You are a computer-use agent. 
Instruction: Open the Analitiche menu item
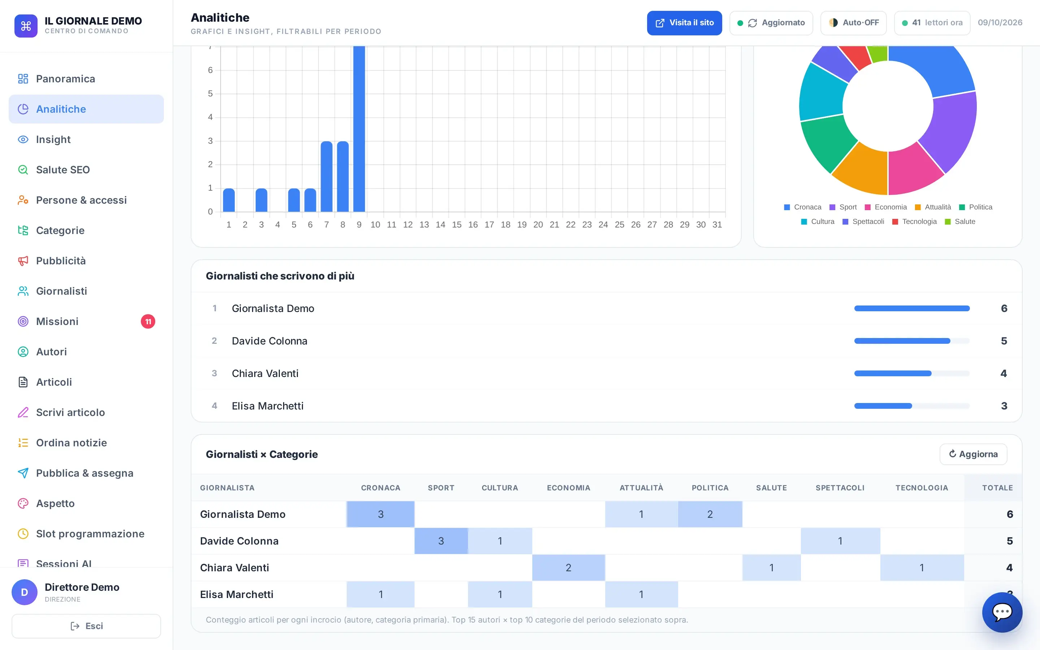pos(86,109)
